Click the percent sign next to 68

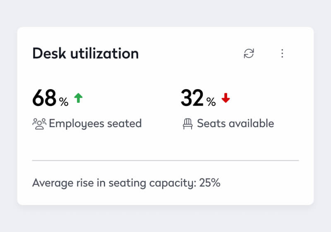[64, 102]
